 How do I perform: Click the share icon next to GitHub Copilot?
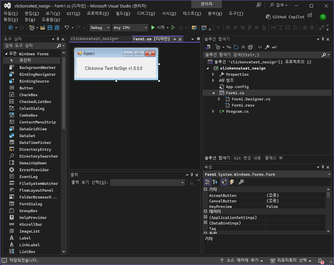[x=310, y=15]
